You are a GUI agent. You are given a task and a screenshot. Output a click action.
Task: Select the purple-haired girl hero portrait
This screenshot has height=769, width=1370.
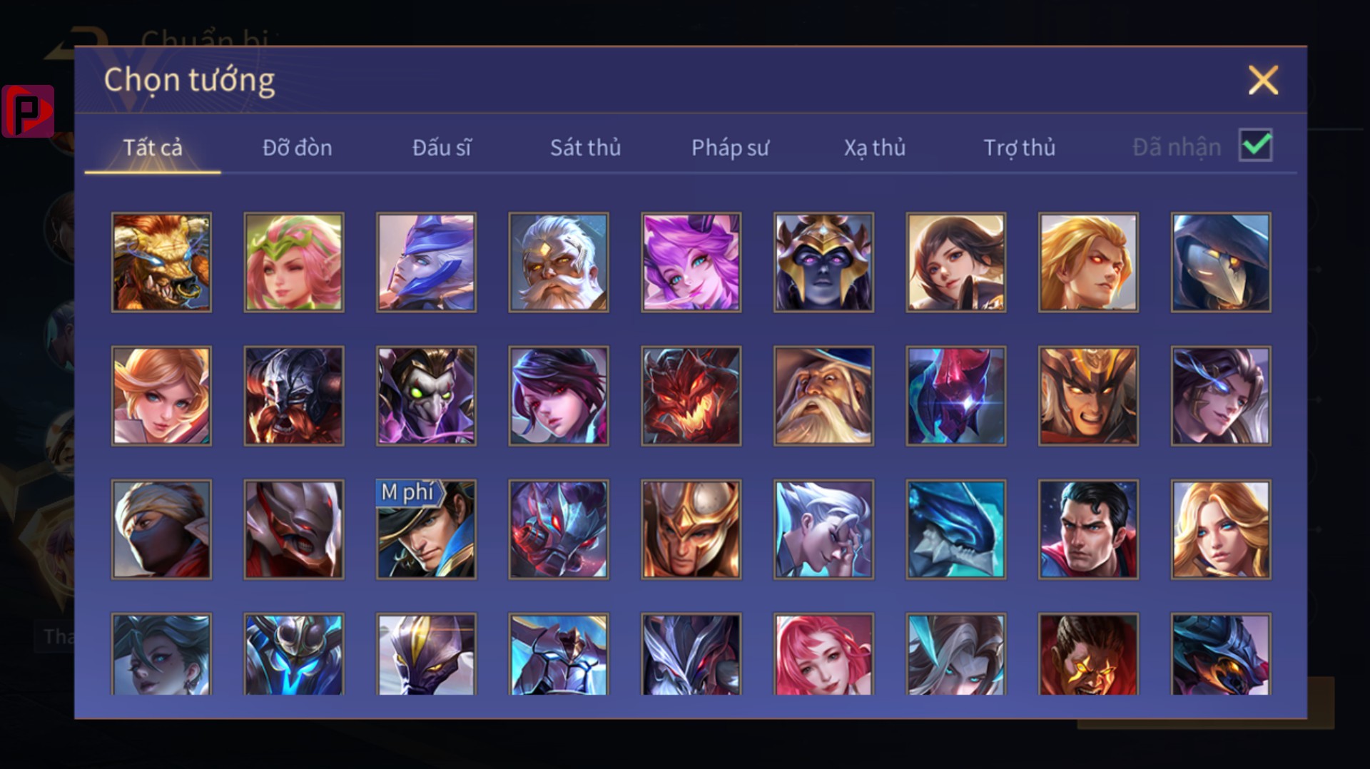tap(691, 263)
